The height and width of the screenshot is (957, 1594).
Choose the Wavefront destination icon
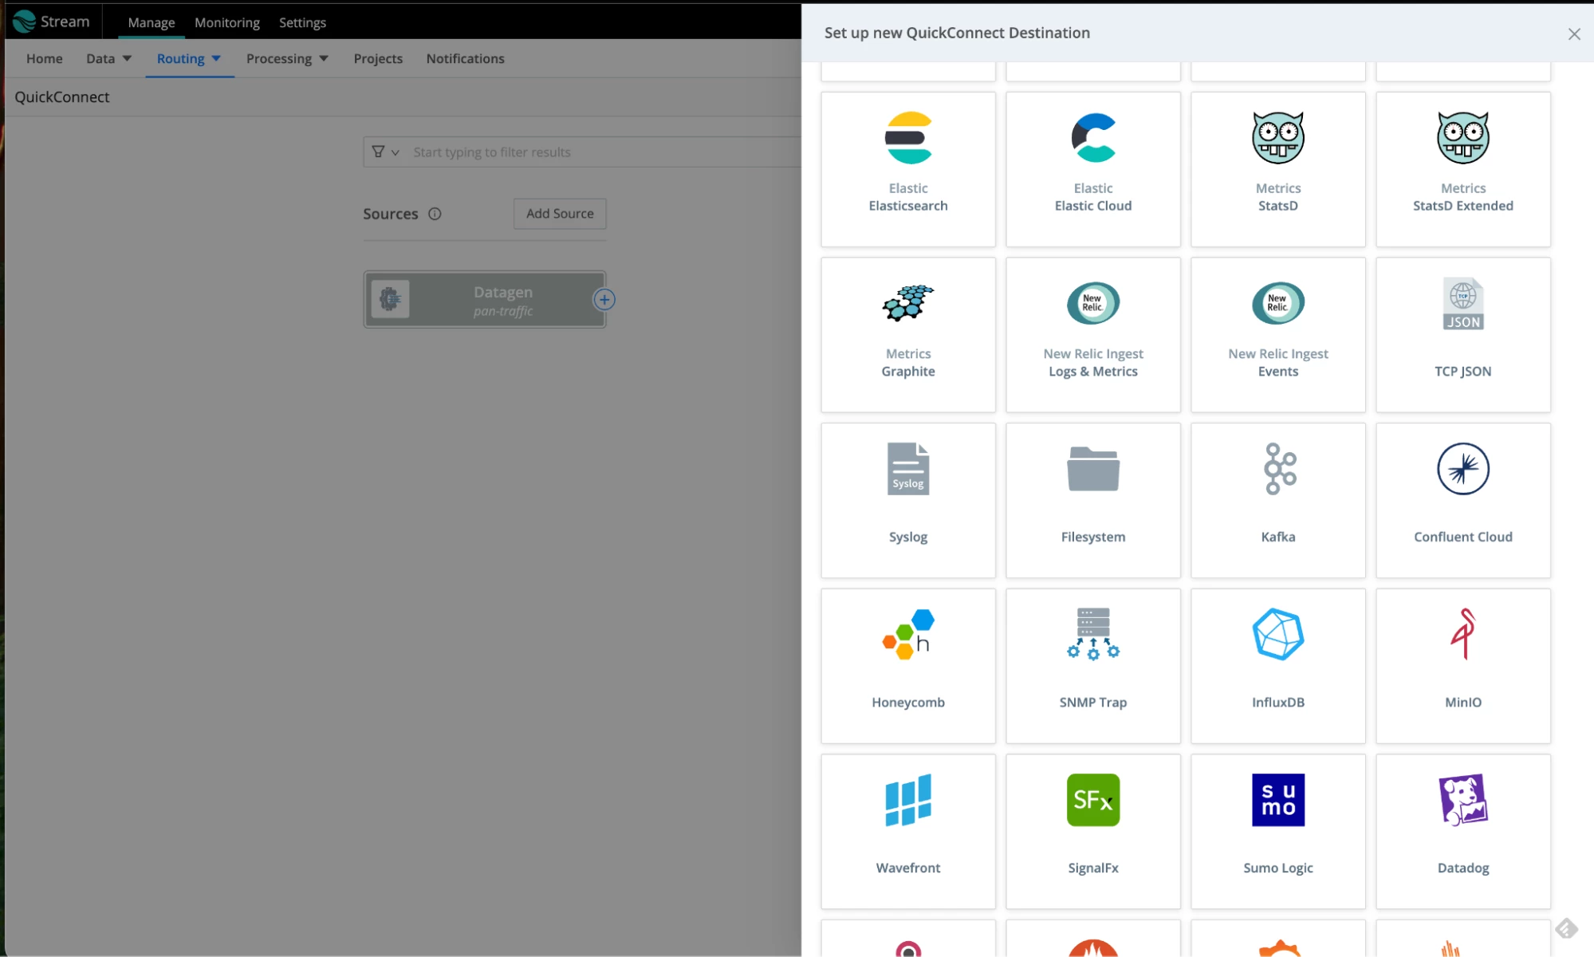point(908,800)
